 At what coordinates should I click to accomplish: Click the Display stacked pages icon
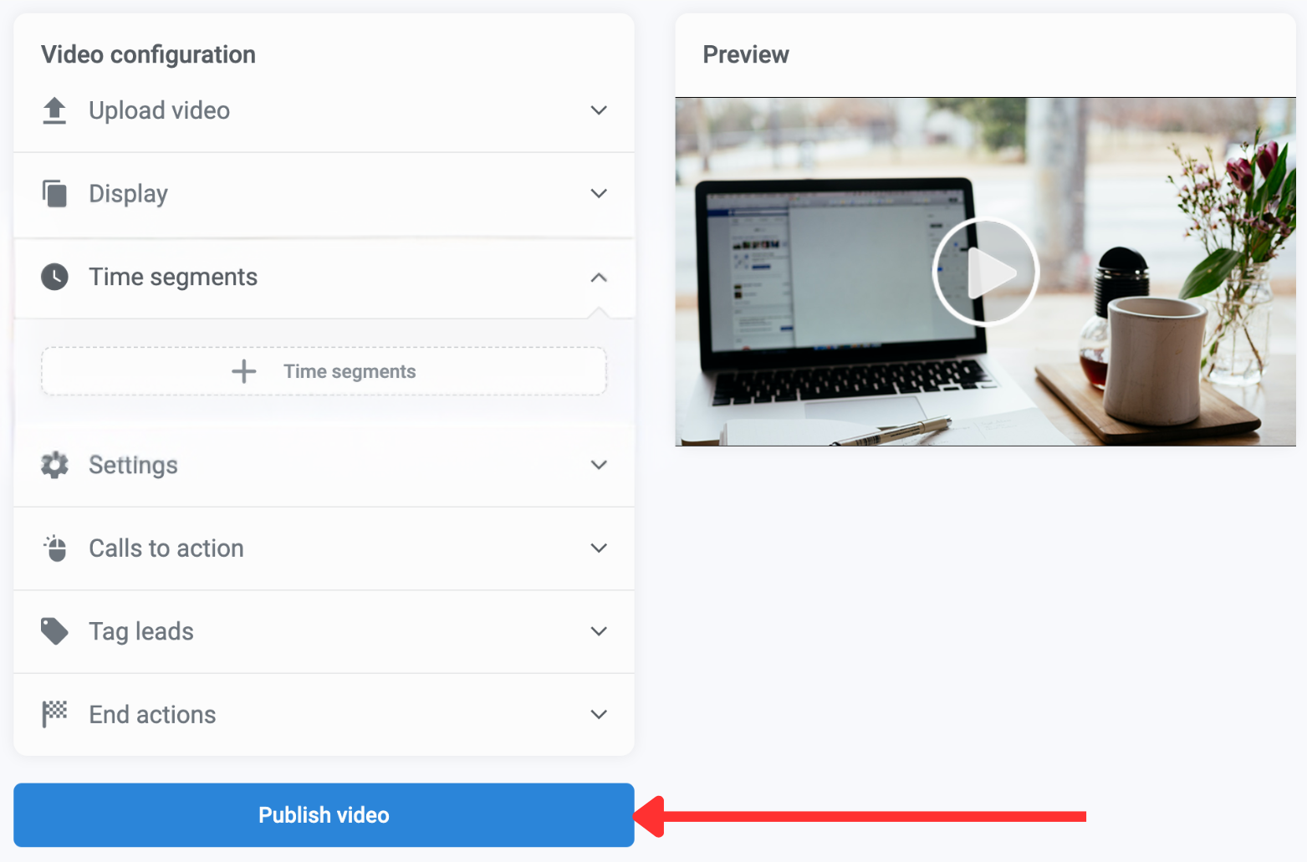[x=54, y=193]
